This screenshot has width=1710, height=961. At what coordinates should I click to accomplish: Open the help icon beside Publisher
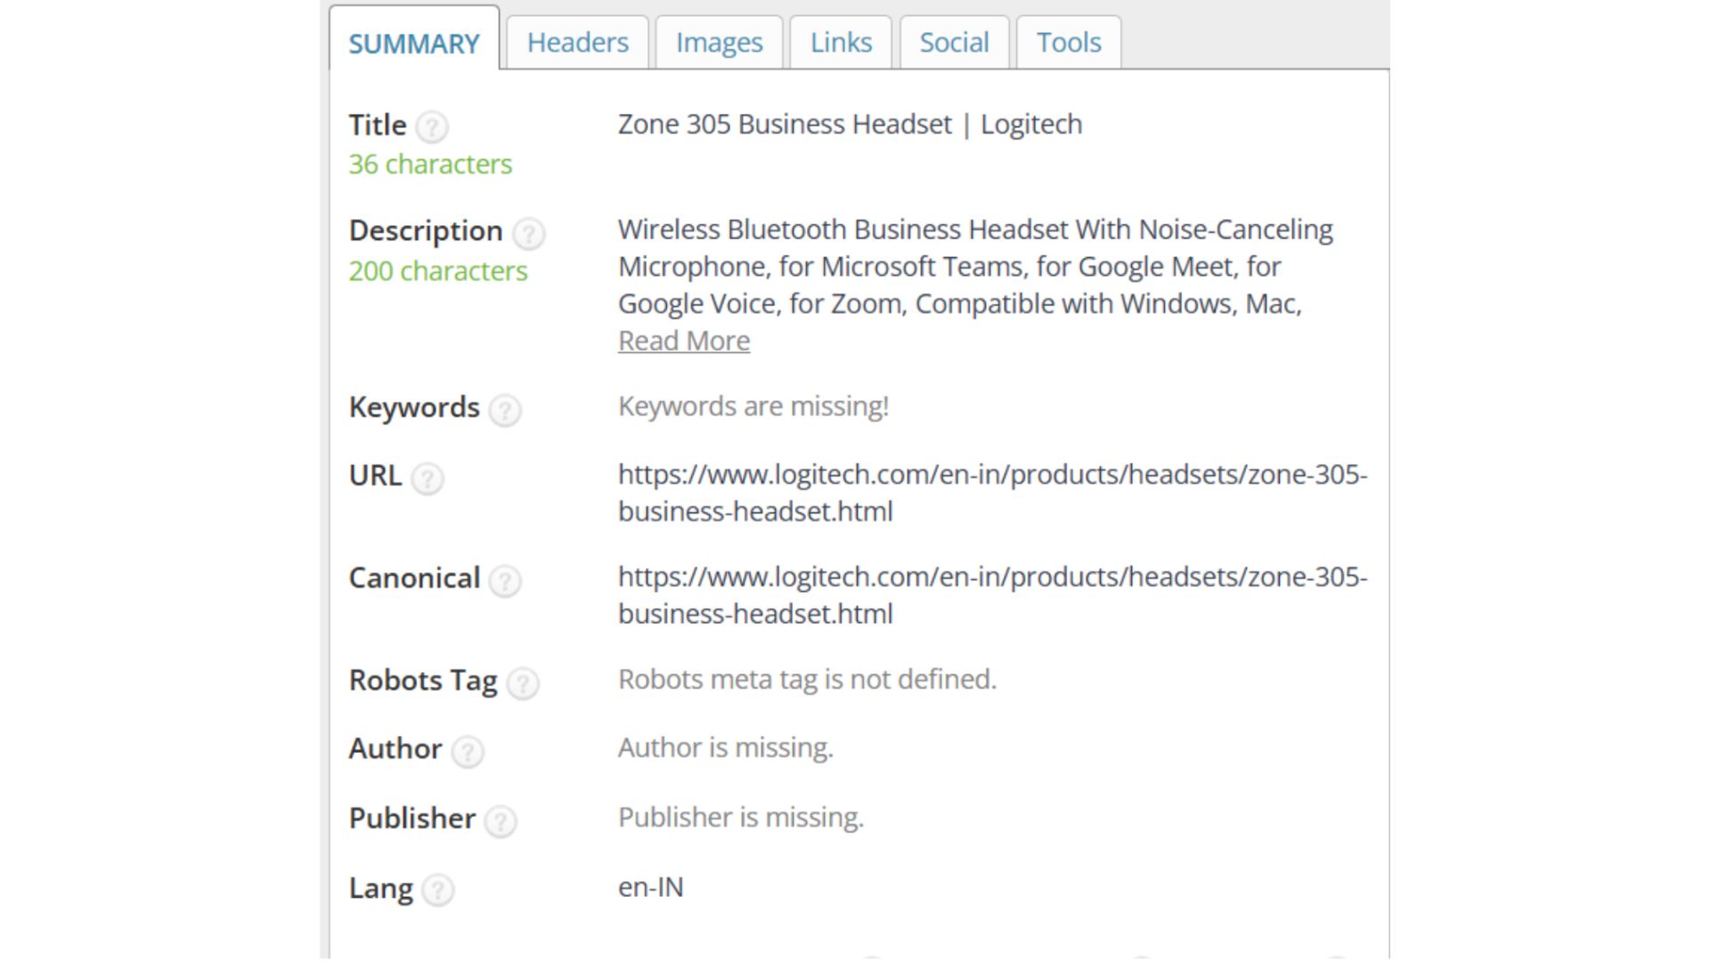tap(501, 821)
